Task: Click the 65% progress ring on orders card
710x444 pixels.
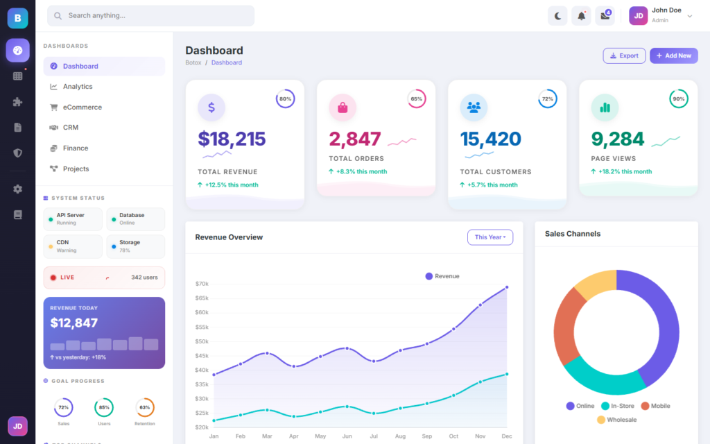Action: [x=417, y=99]
